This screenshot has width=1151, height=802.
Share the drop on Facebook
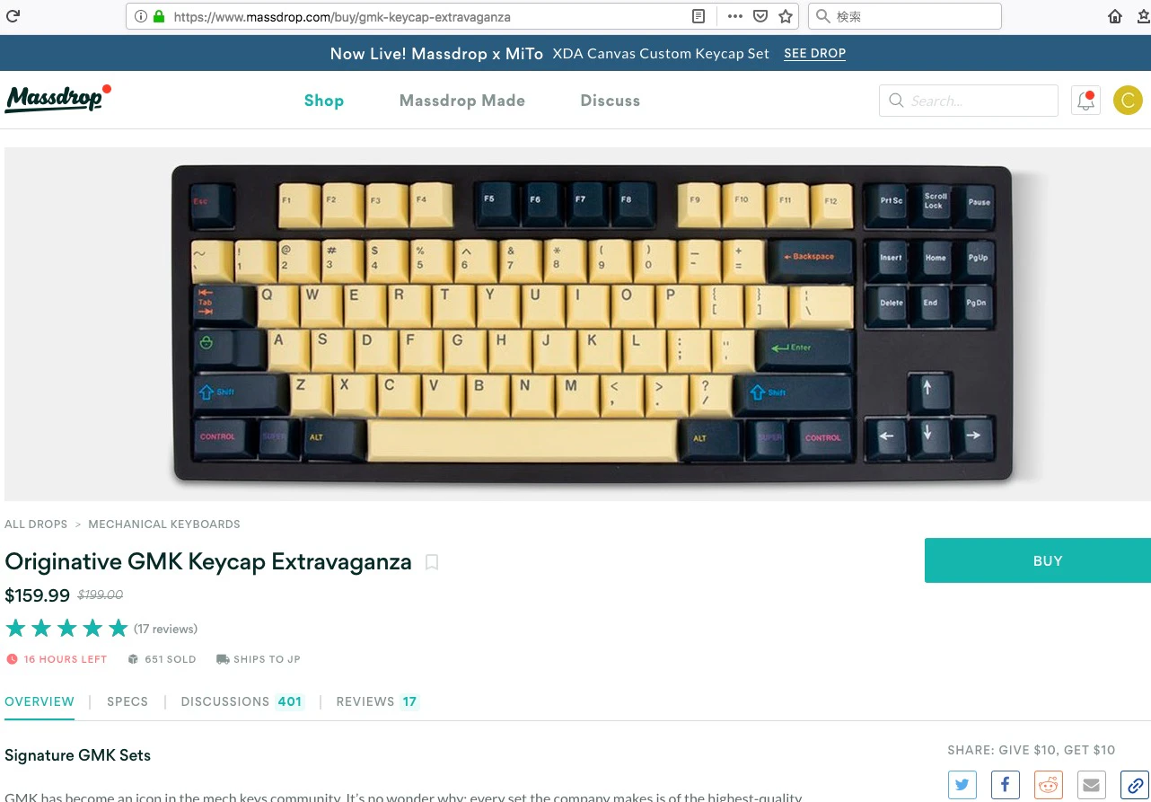pyautogui.click(x=1006, y=785)
